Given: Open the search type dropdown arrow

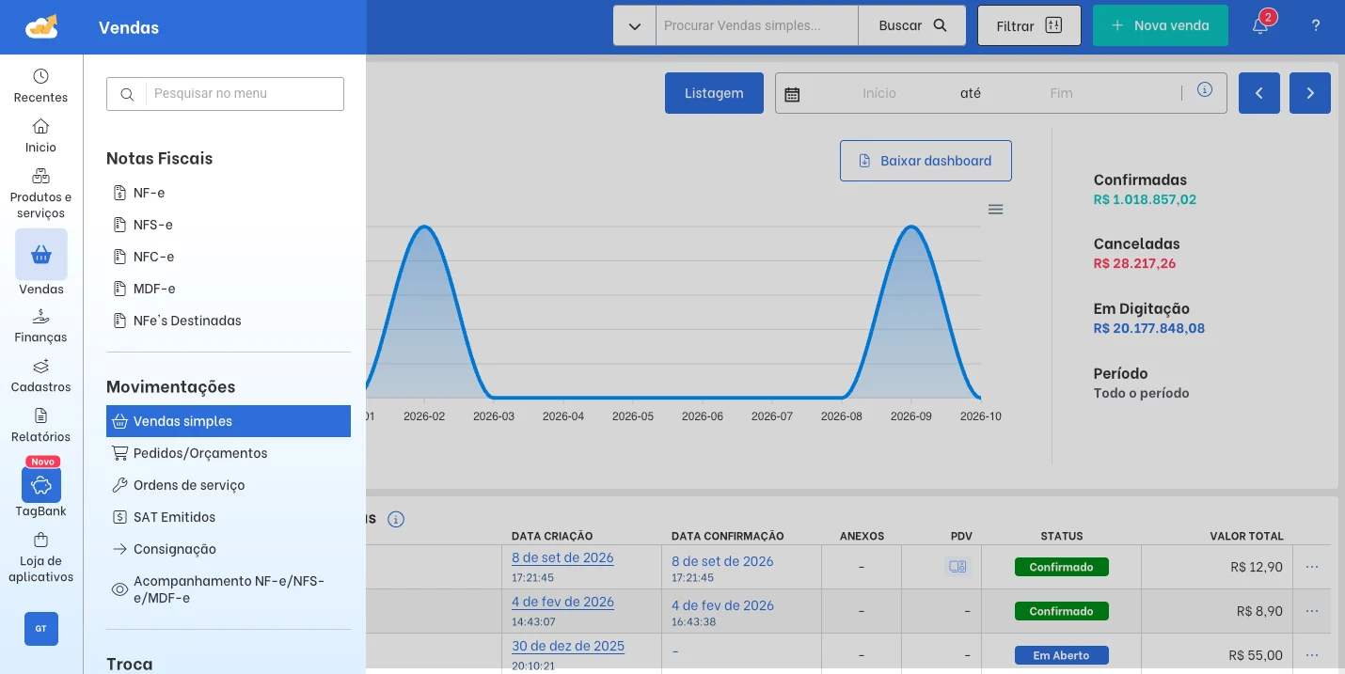Looking at the screenshot, I should [x=635, y=26].
